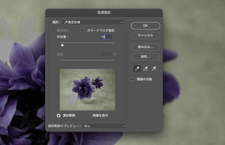
Task: Click the 読み込み... button
Action: [x=145, y=47]
